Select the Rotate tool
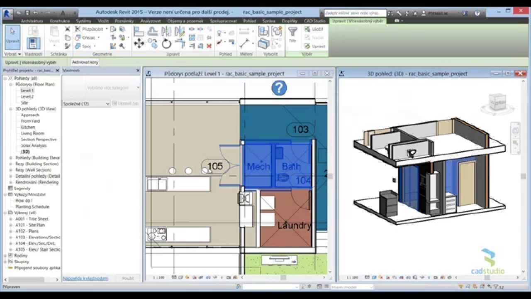The image size is (531, 299). point(166,43)
